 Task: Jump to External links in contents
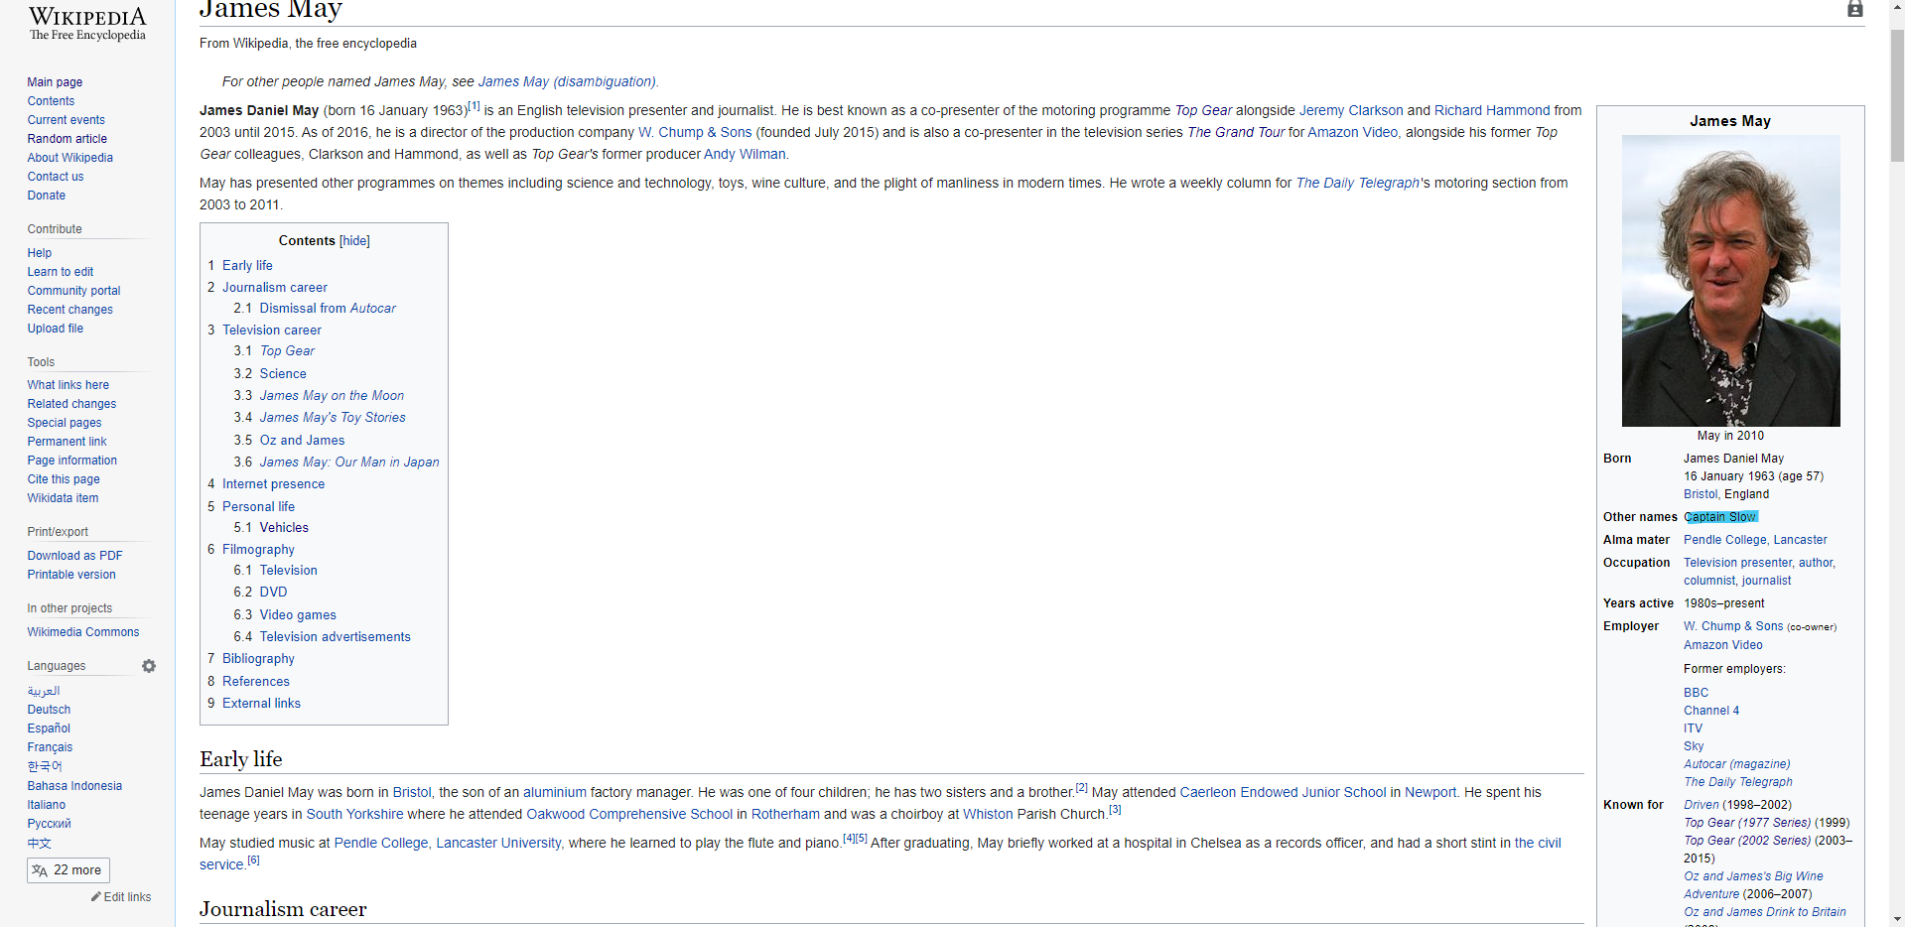tap(261, 704)
